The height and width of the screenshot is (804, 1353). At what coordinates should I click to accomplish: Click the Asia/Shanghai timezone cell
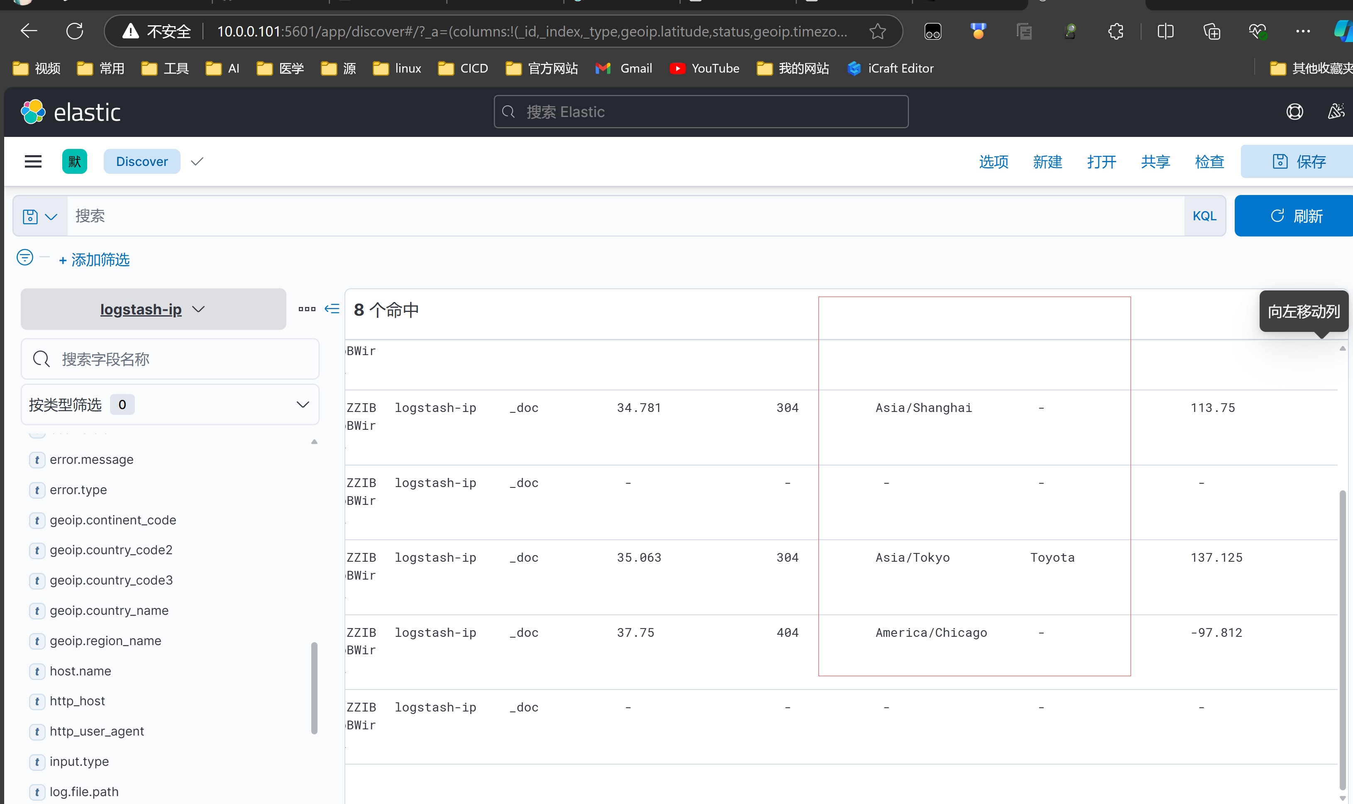923,408
